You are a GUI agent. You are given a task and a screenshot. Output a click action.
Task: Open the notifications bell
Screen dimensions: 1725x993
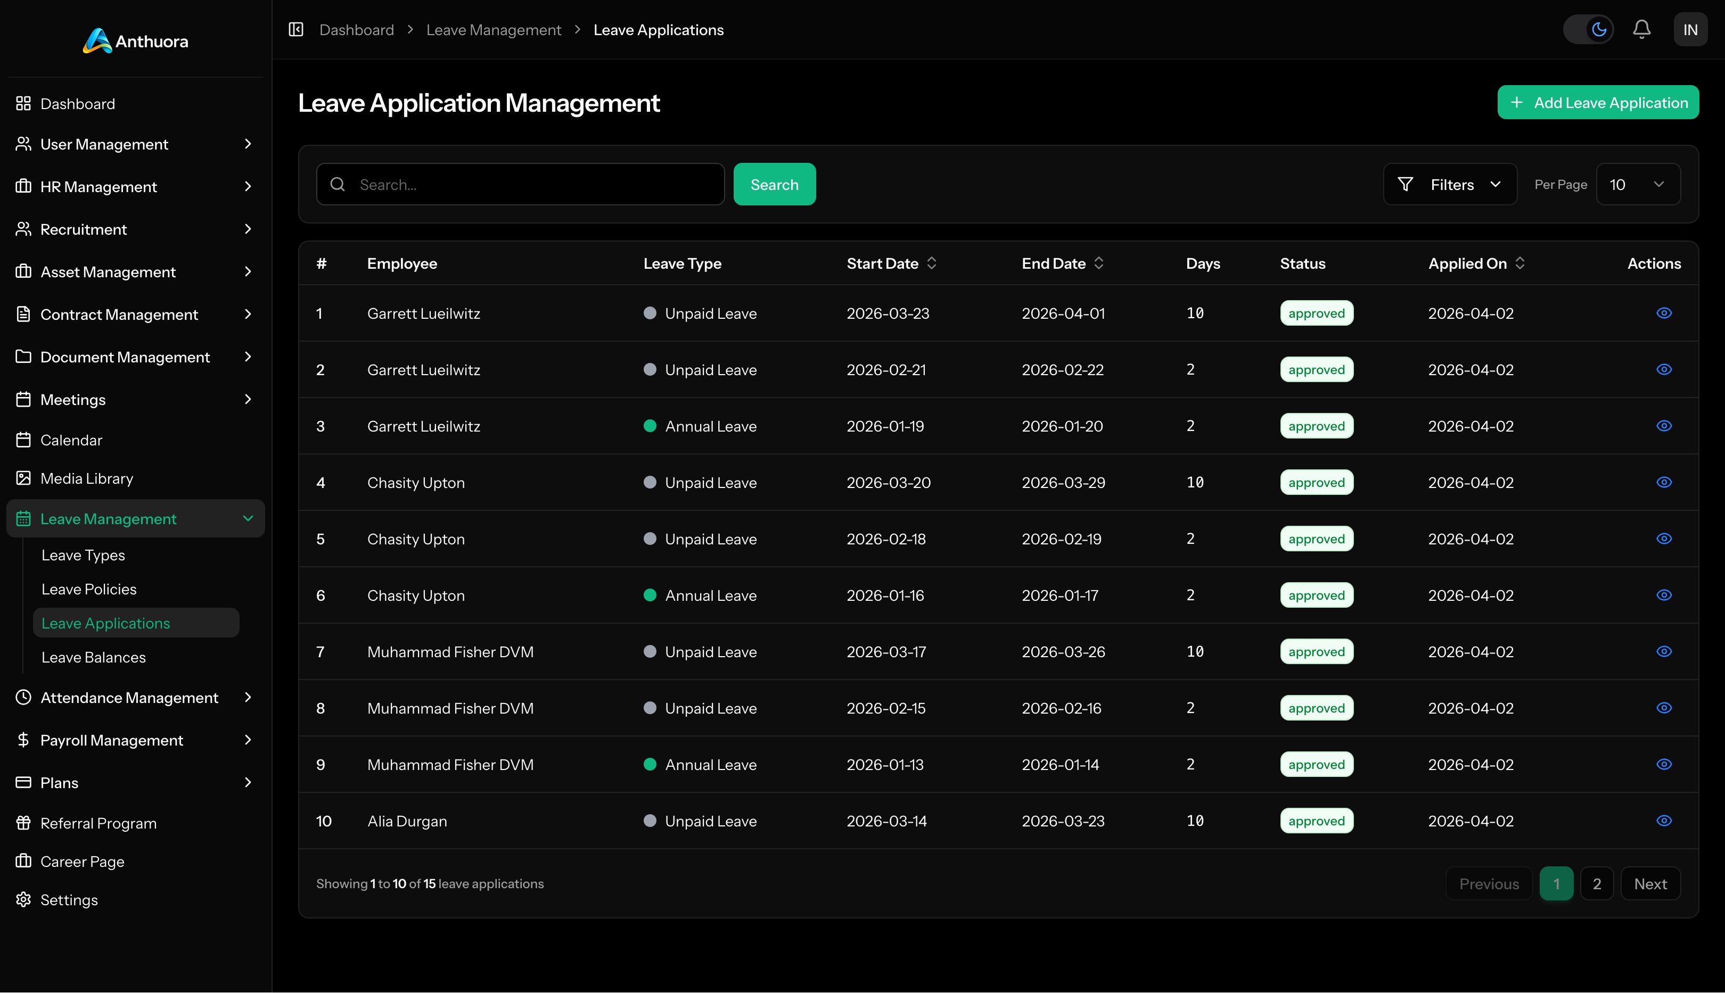click(1642, 29)
